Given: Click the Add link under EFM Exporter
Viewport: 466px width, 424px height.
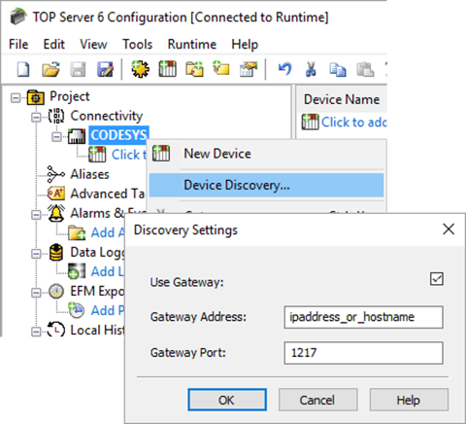Looking at the screenshot, I should (108, 310).
